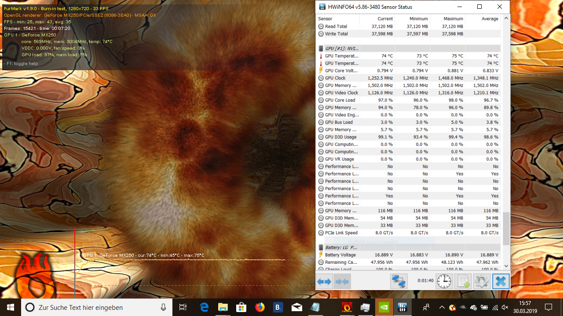Image resolution: width=563 pixels, height=316 pixels.
Task: Click the '1,348.1 MHz' average GPU clock value
Action: coord(486,78)
